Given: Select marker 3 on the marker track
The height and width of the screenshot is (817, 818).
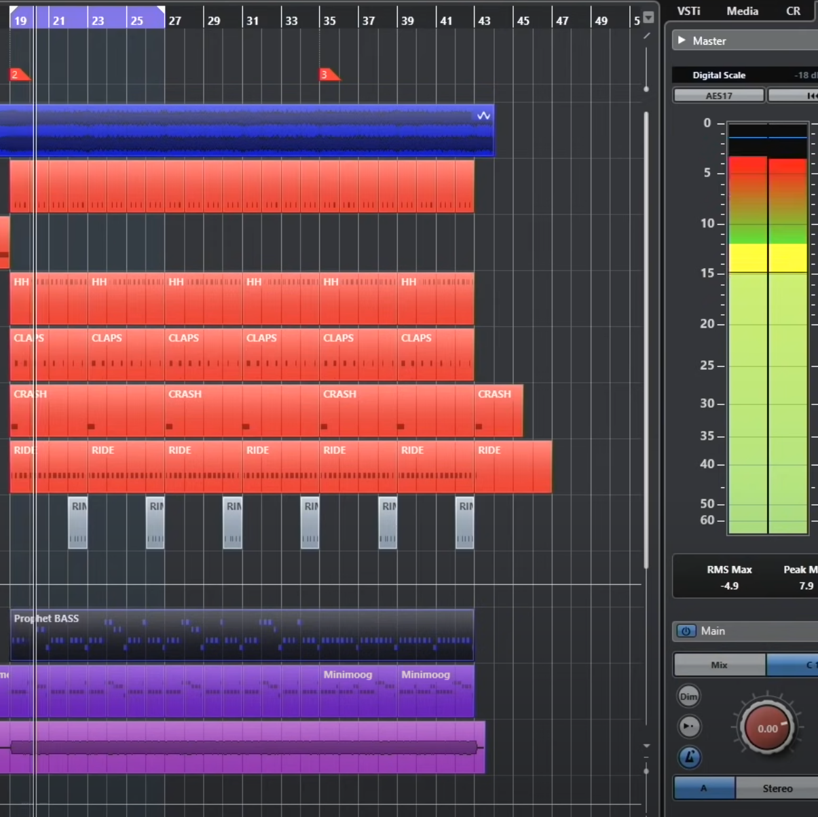Looking at the screenshot, I should pos(329,75).
